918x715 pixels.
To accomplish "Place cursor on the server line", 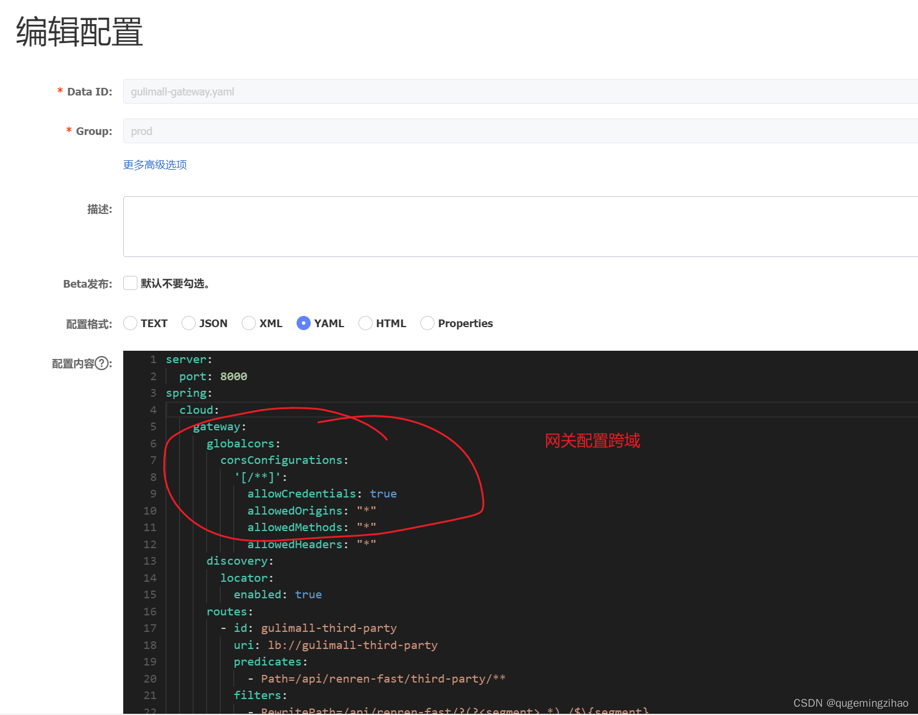I will [x=187, y=359].
